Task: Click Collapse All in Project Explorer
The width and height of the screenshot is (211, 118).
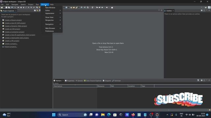Action: [x=35, y=10]
